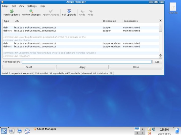181x135 pixels.
Task: Select the 'Major bug fix updates' comment row
Action: coord(81,37)
